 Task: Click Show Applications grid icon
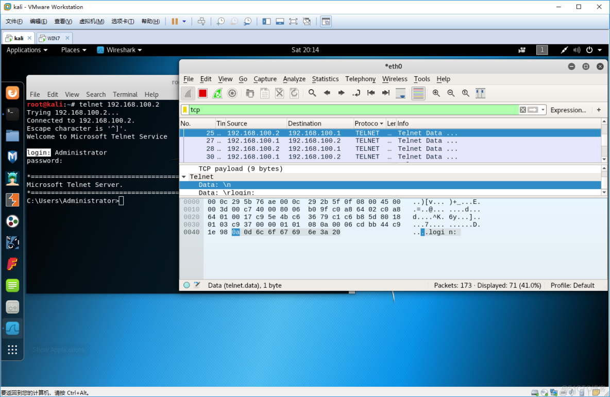[x=12, y=350]
